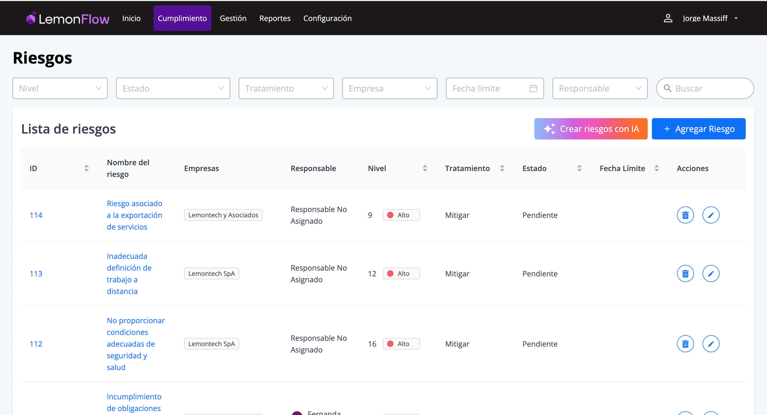Open risk ID 113 link
The height and width of the screenshot is (415, 767).
coord(36,273)
